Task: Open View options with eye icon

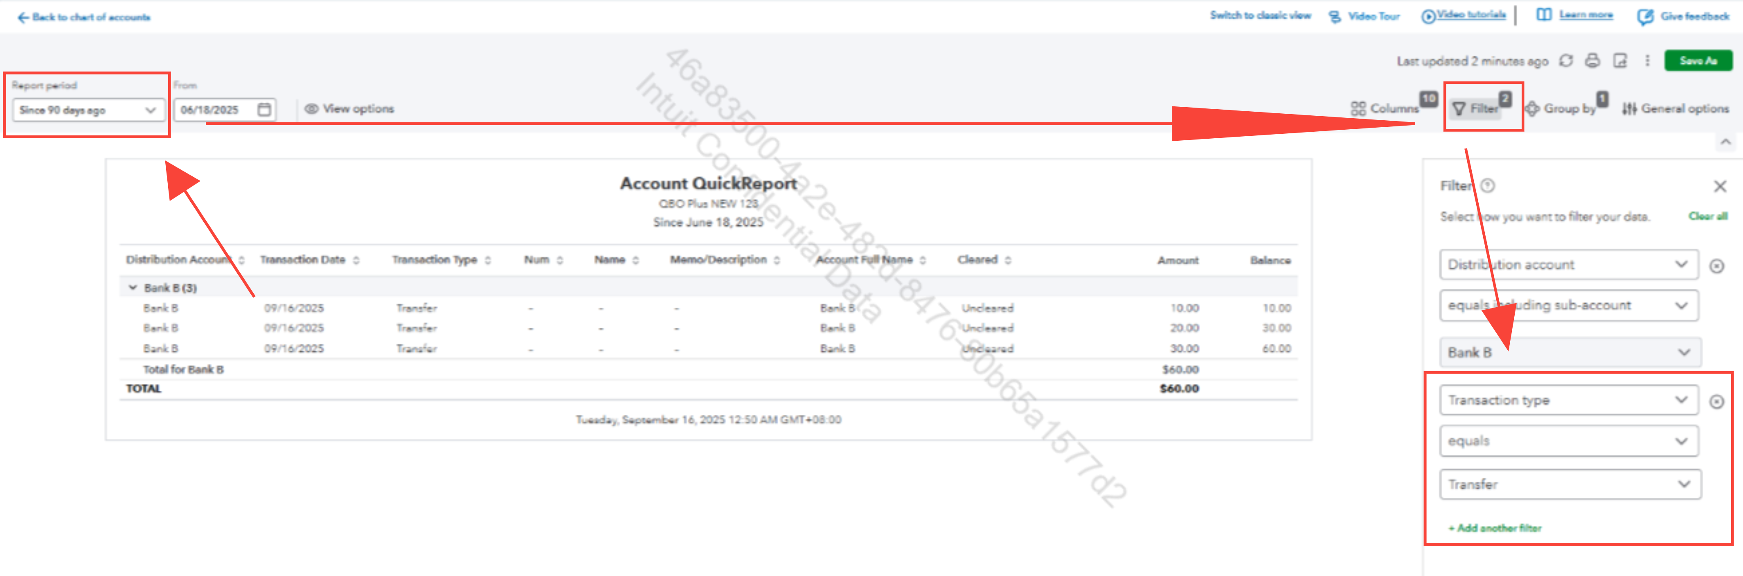Action: click(x=349, y=109)
